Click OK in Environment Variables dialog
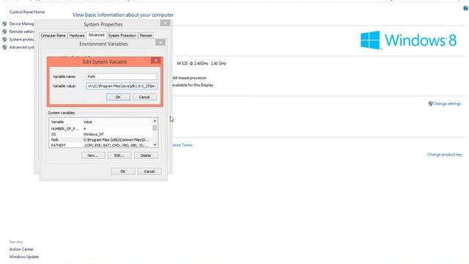The width and height of the screenshot is (469, 264). pyautogui.click(x=123, y=172)
